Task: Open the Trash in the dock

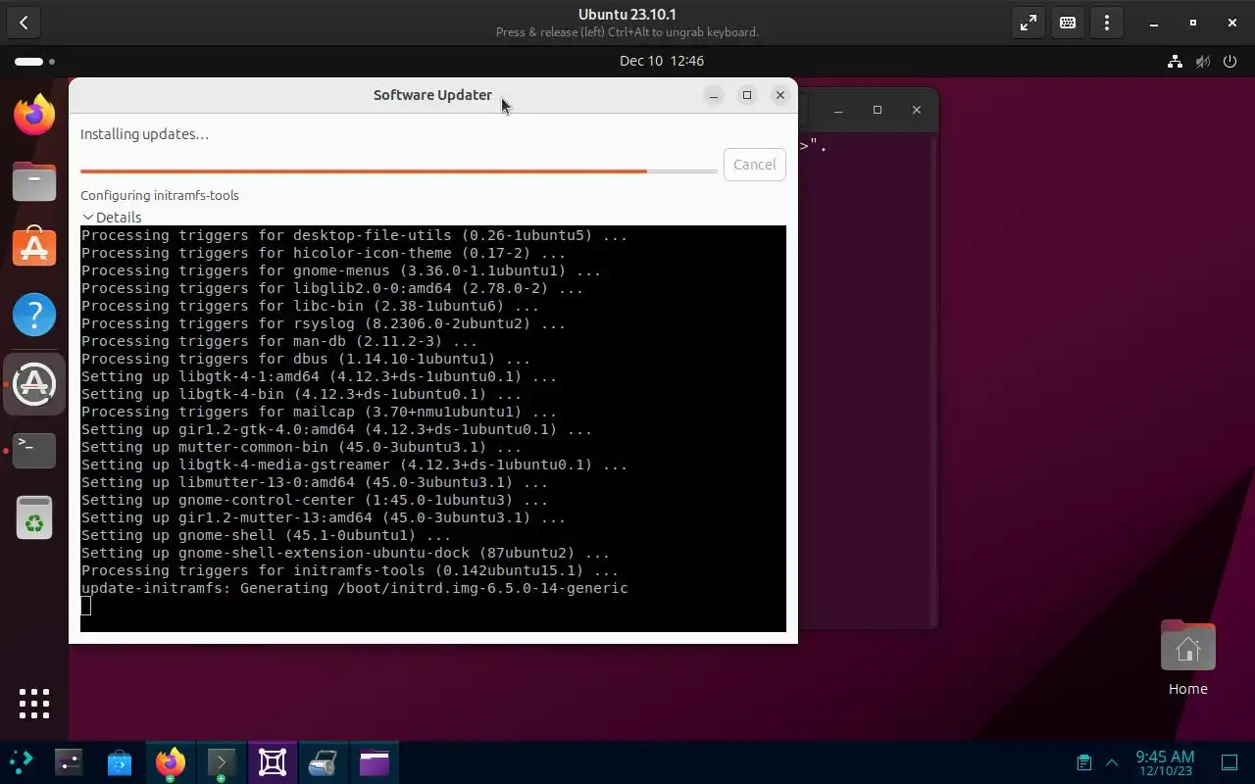Action: (34, 517)
